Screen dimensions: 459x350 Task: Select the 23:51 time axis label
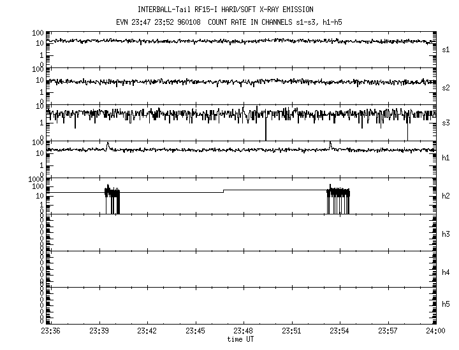click(292, 332)
